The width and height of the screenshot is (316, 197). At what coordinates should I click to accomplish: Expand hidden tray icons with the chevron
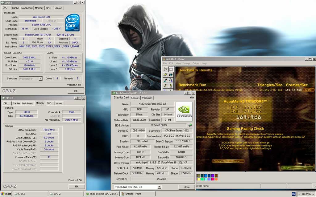[299, 194]
